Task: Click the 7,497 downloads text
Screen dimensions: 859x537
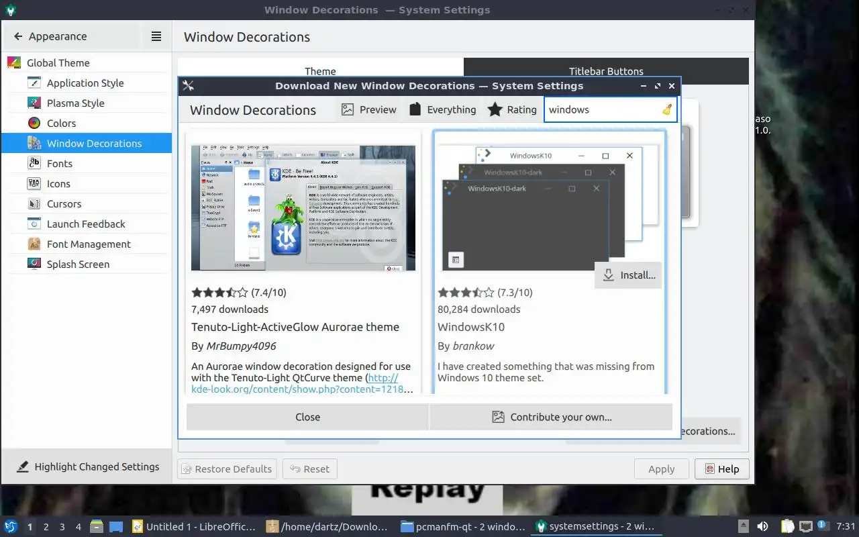Action: tap(230, 309)
